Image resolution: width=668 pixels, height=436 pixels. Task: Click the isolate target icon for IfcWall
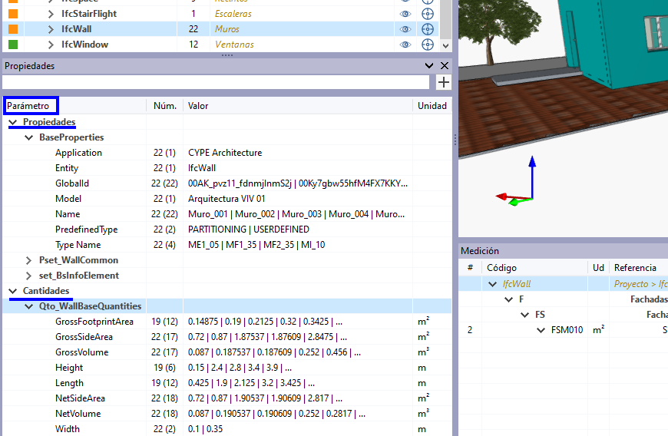(428, 29)
